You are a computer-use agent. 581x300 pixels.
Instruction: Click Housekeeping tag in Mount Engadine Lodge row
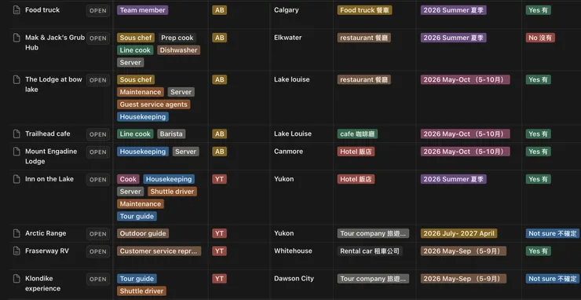143,152
